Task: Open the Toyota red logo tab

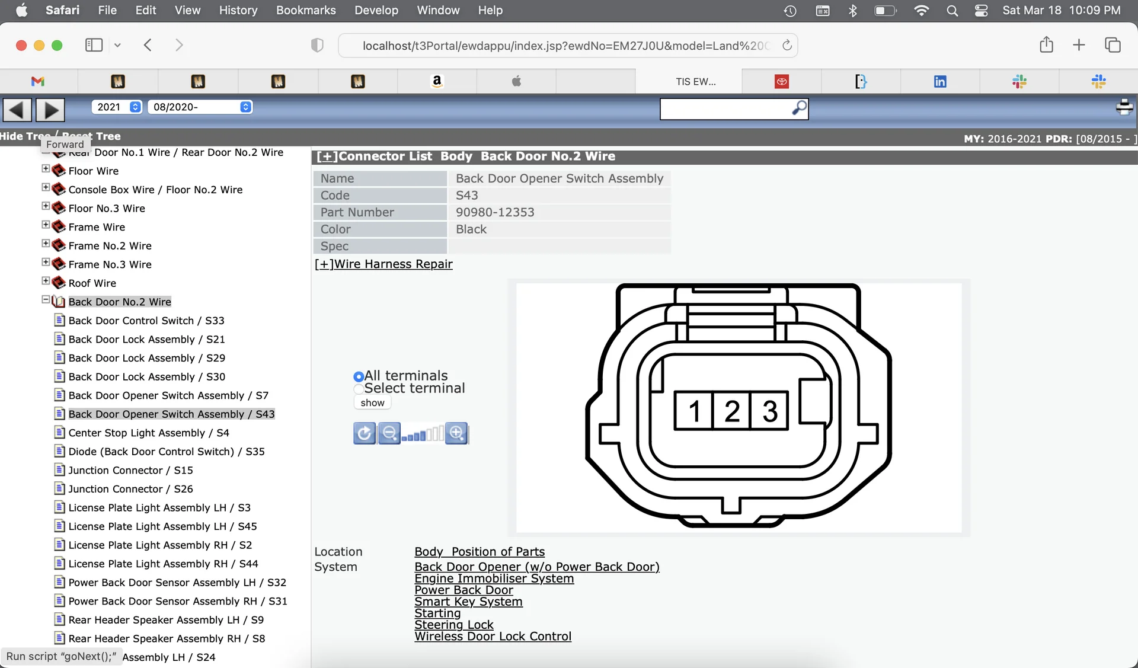Action: (782, 81)
